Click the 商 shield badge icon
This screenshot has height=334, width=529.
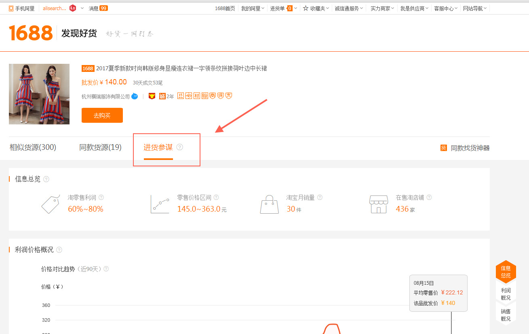tap(213, 96)
